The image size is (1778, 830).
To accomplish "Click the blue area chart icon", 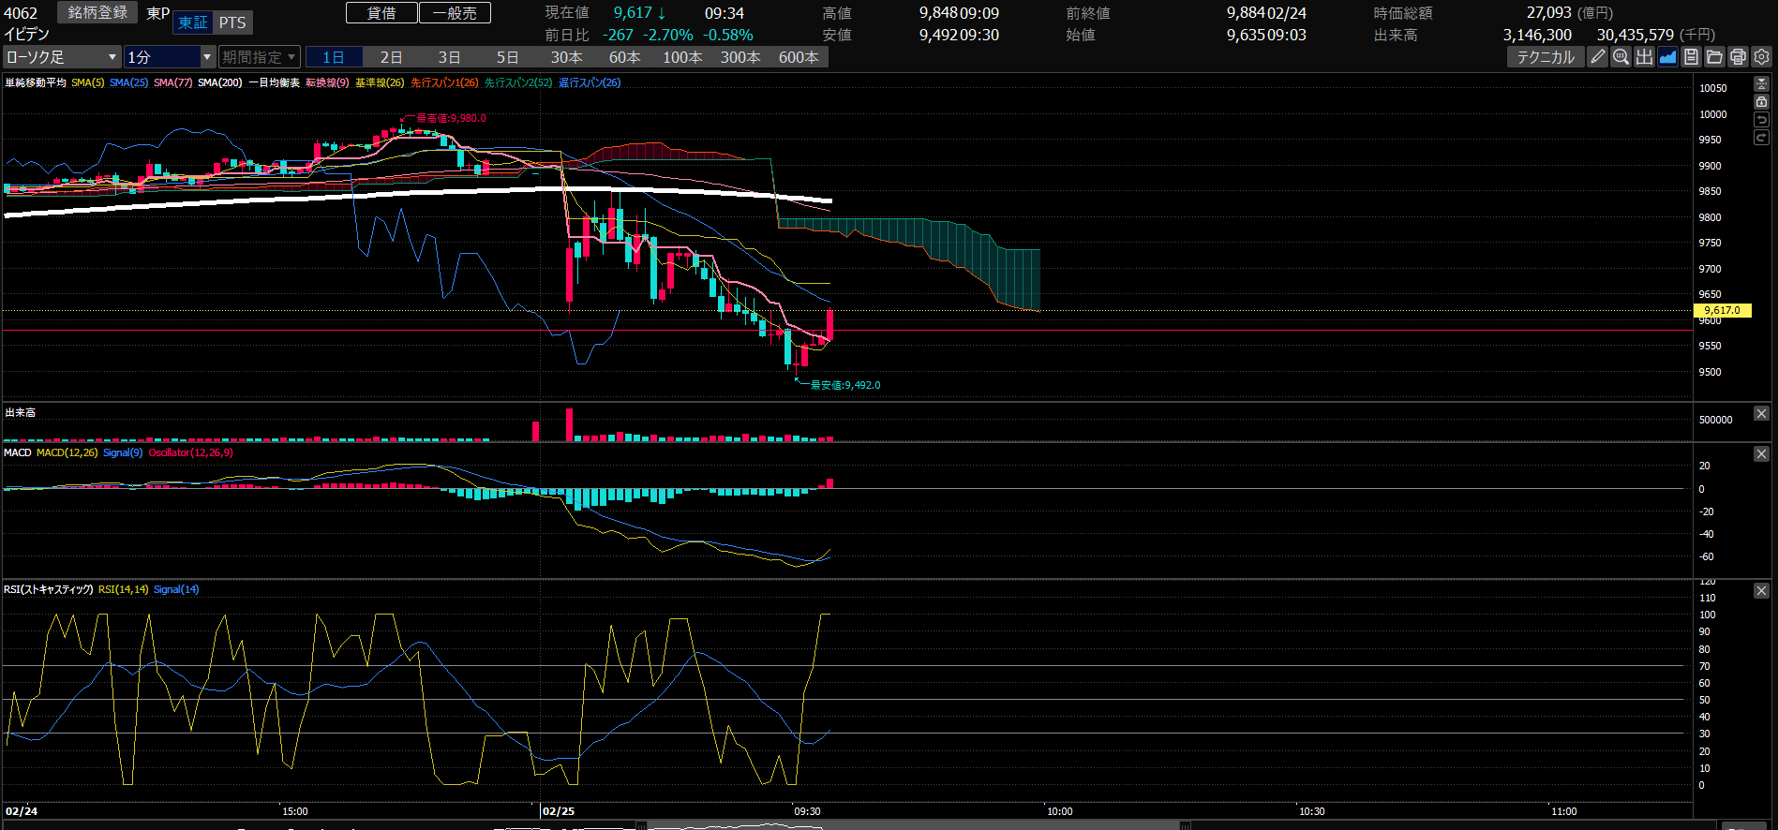I will click(x=1667, y=57).
